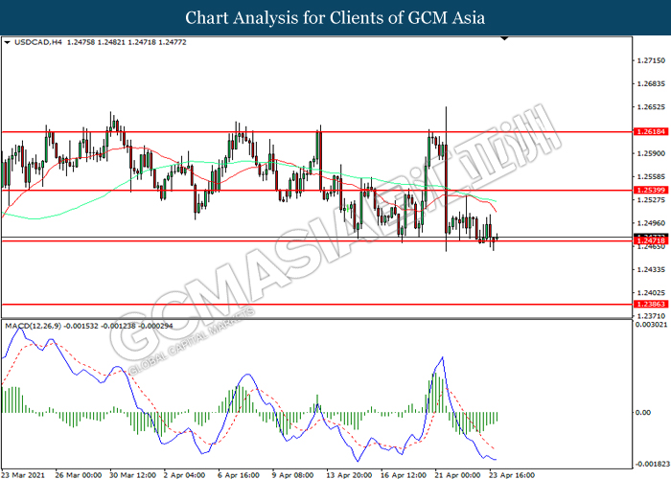Click the 21 Apr 00:00 time label
671x479 pixels.
point(457,475)
